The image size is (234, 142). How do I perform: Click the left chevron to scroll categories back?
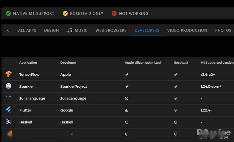click(x=8, y=30)
